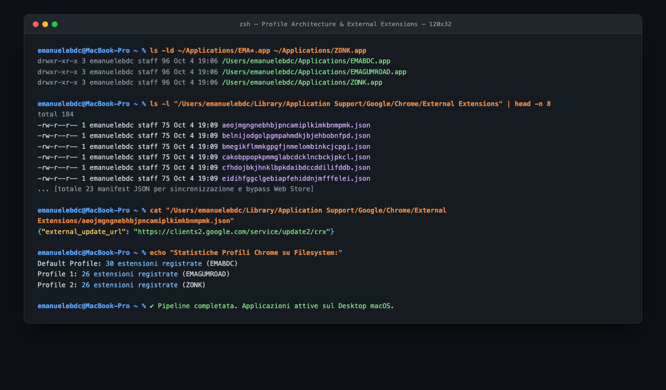Click 'drwxr-xr-x' permissions on the EMABDC.app row
666x390 pixels.
[x=58, y=61]
